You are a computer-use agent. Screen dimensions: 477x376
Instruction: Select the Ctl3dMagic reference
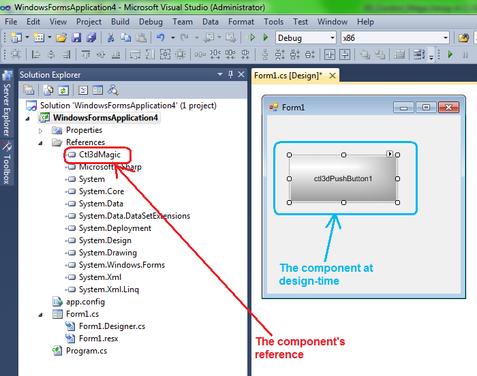tap(99, 155)
